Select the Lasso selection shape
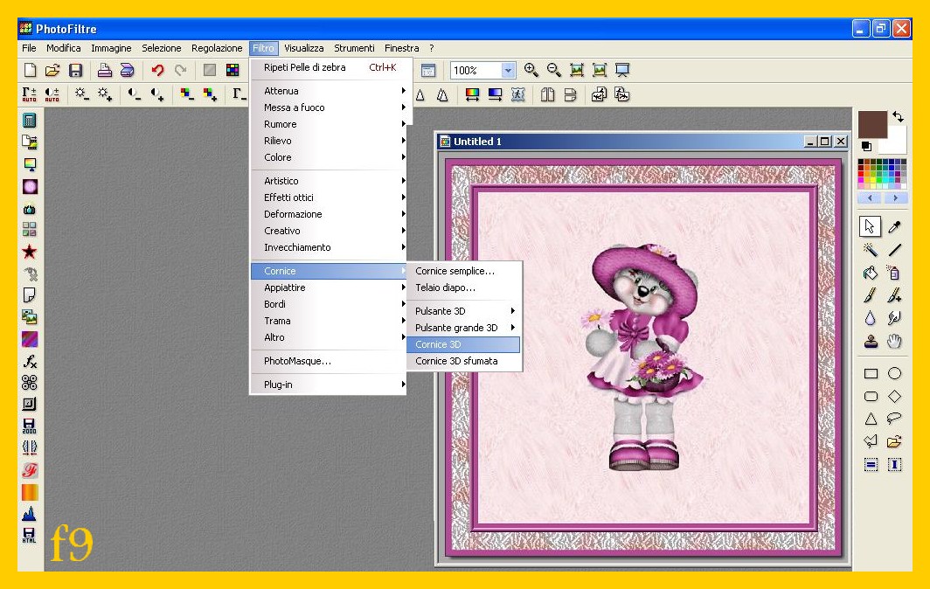The height and width of the screenshot is (589, 930). [894, 419]
